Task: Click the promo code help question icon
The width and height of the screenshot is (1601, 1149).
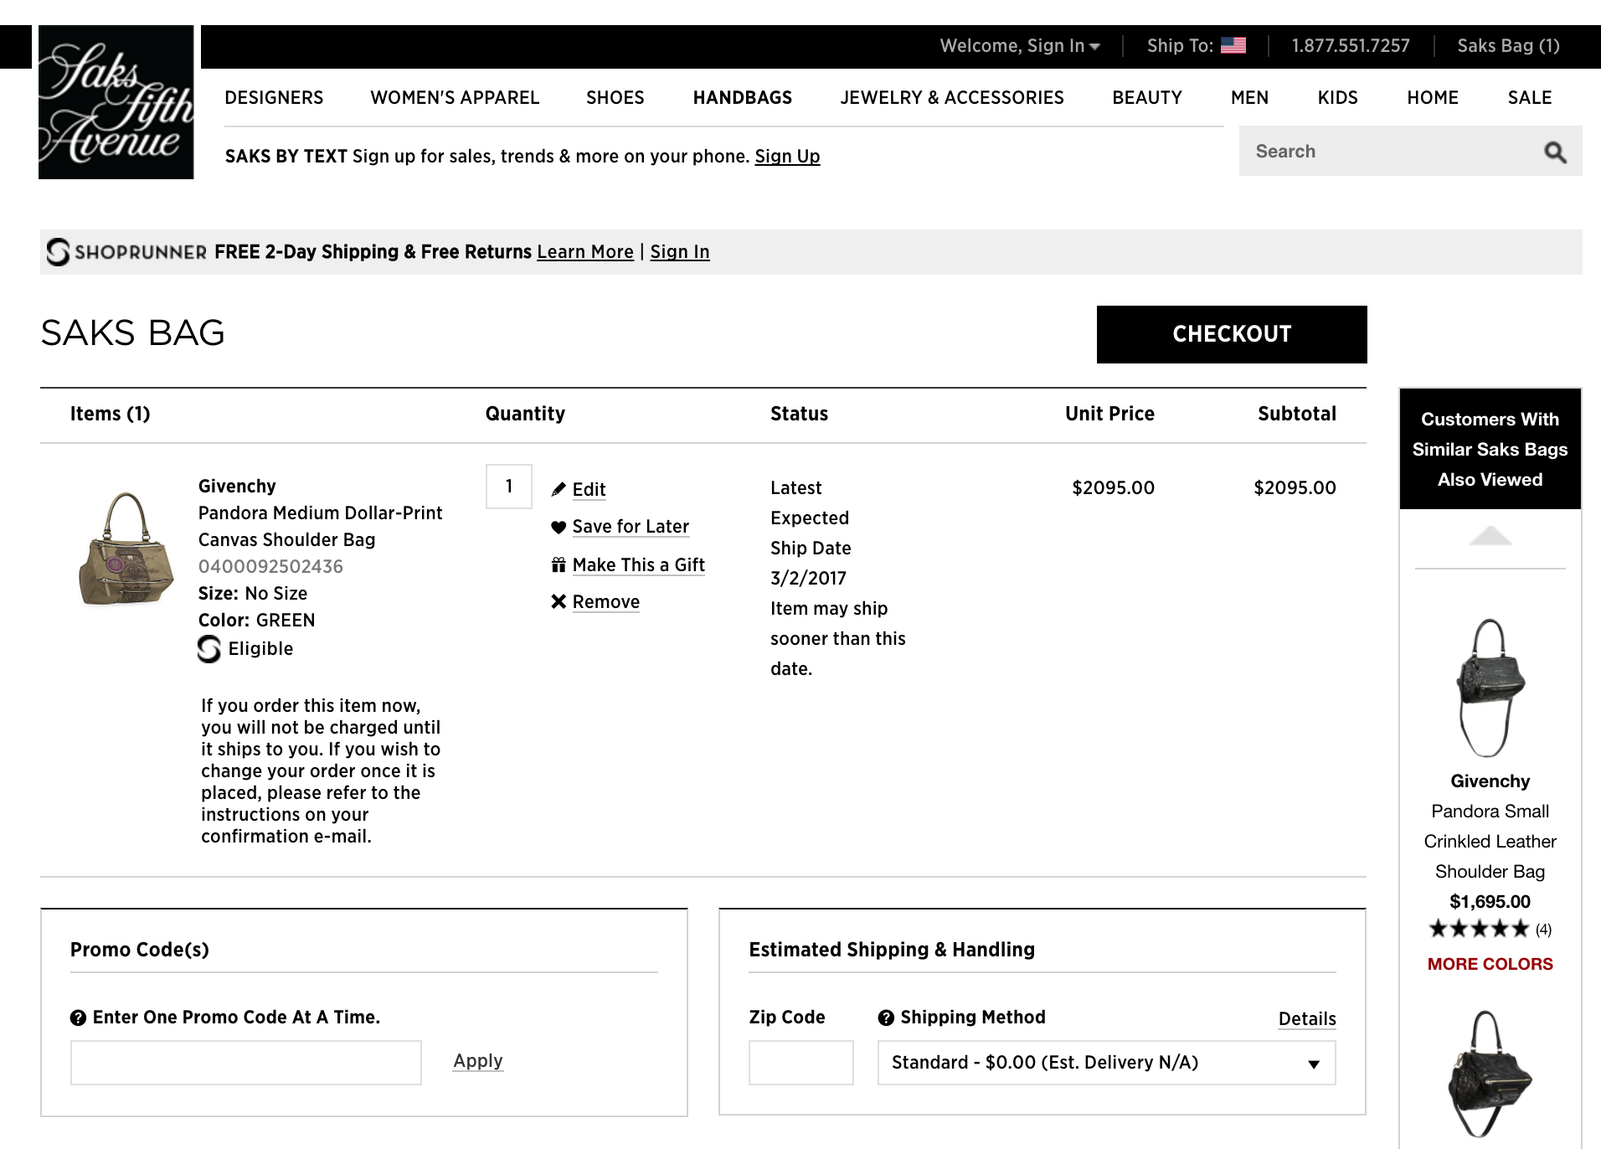Action: [x=78, y=1018]
